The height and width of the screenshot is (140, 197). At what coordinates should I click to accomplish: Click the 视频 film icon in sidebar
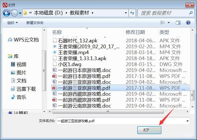[13, 64]
